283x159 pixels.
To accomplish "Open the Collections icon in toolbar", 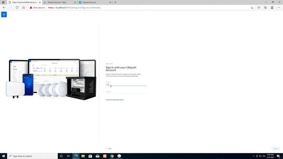I will tap(265, 8).
